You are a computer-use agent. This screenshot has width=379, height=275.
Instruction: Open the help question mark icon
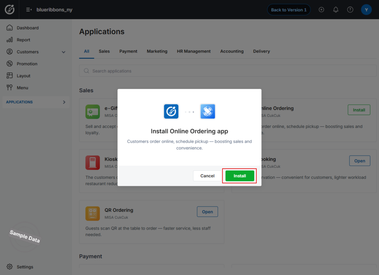(350, 10)
